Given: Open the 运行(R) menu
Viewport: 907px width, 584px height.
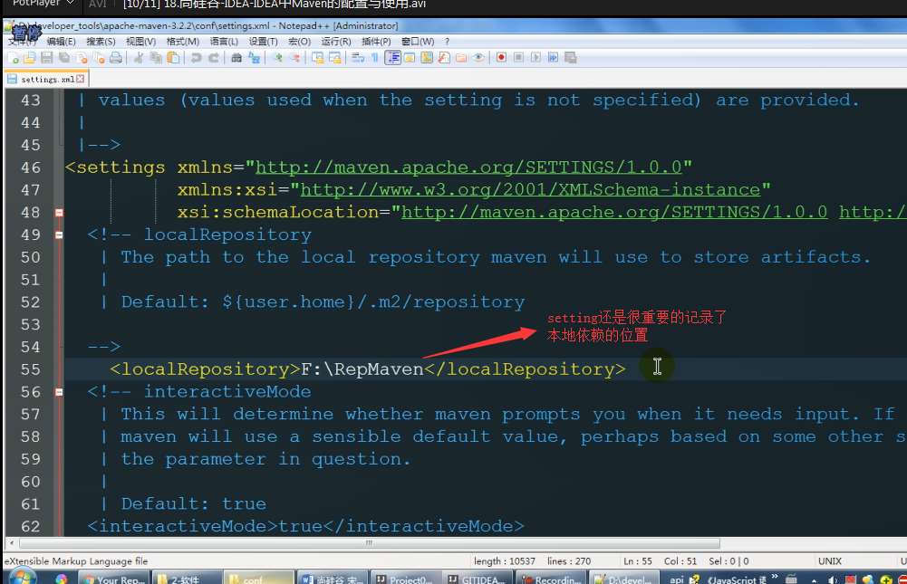Looking at the screenshot, I should coord(336,42).
